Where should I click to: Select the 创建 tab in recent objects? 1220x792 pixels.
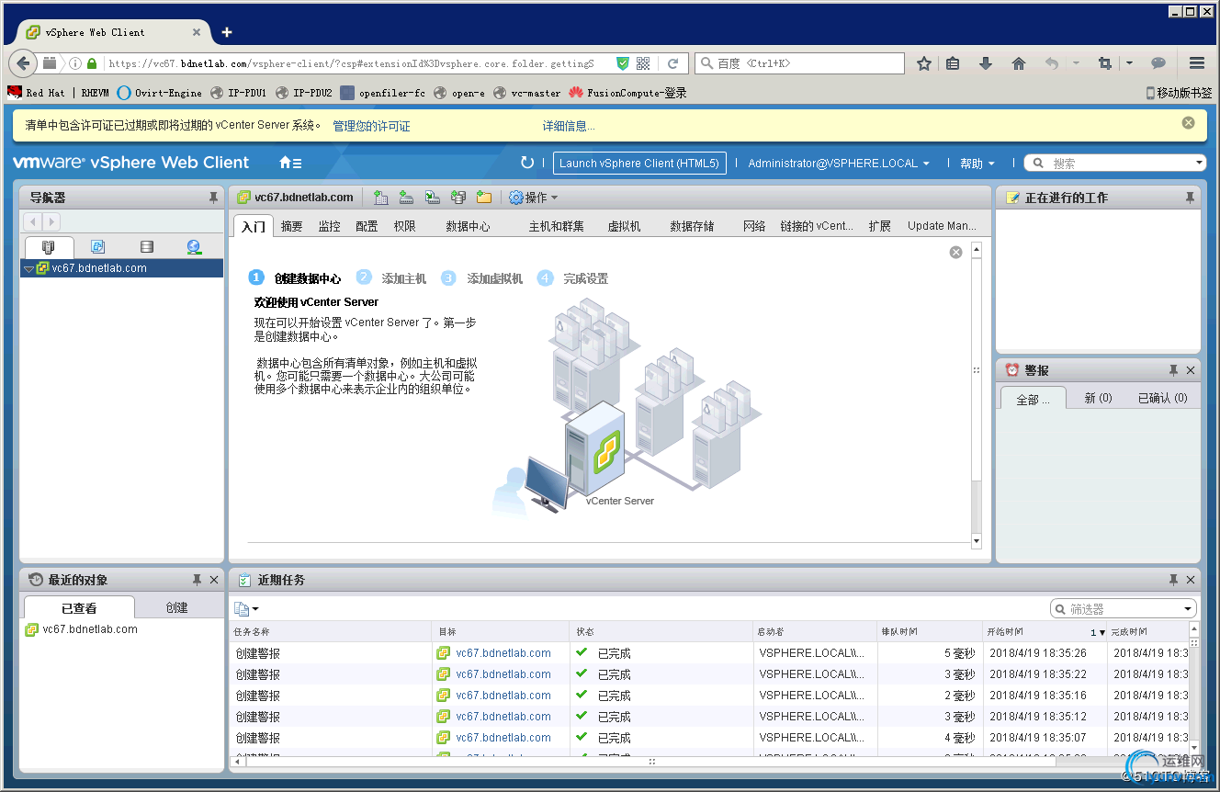tap(176, 607)
